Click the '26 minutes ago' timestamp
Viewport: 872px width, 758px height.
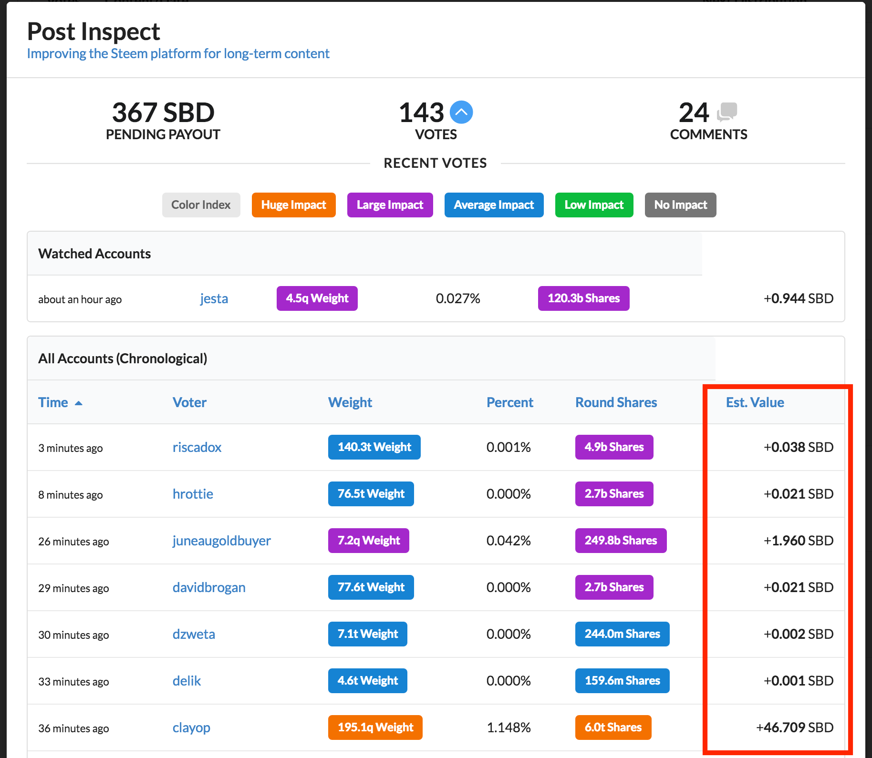pyautogui.click(x=73, y=542)
